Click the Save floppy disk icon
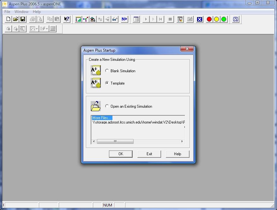Viewport: 277px width, 210px height. point(23,19)
